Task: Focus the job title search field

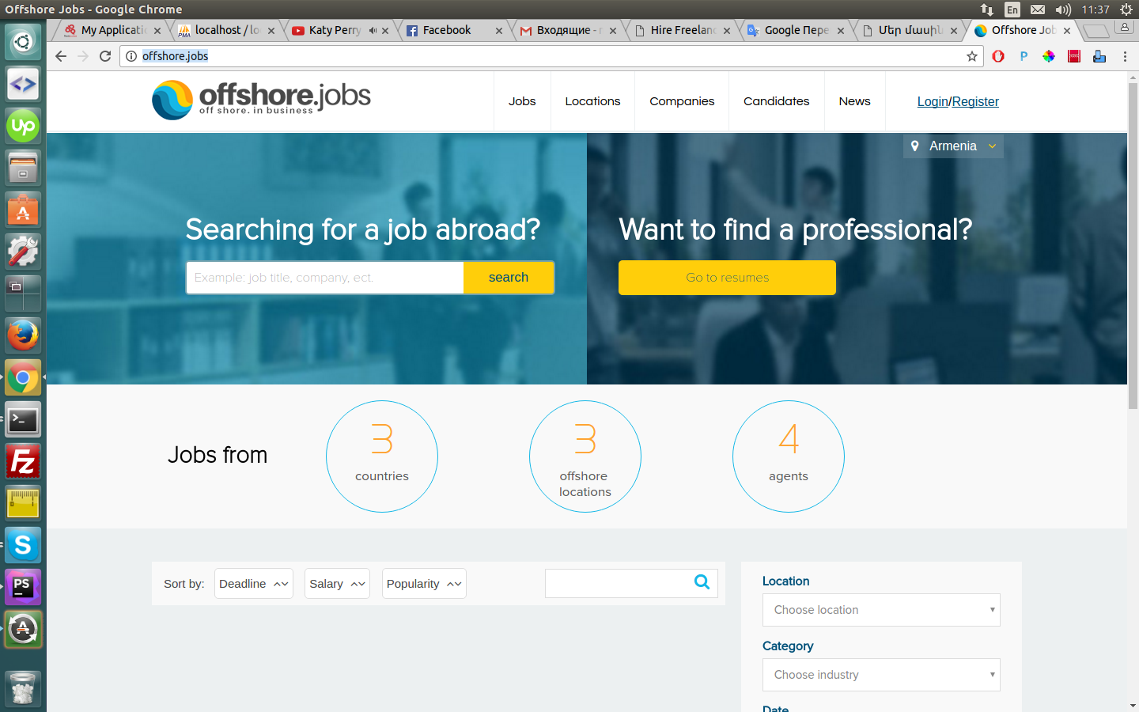Action: pyautogui.click(x=325, y=278)
